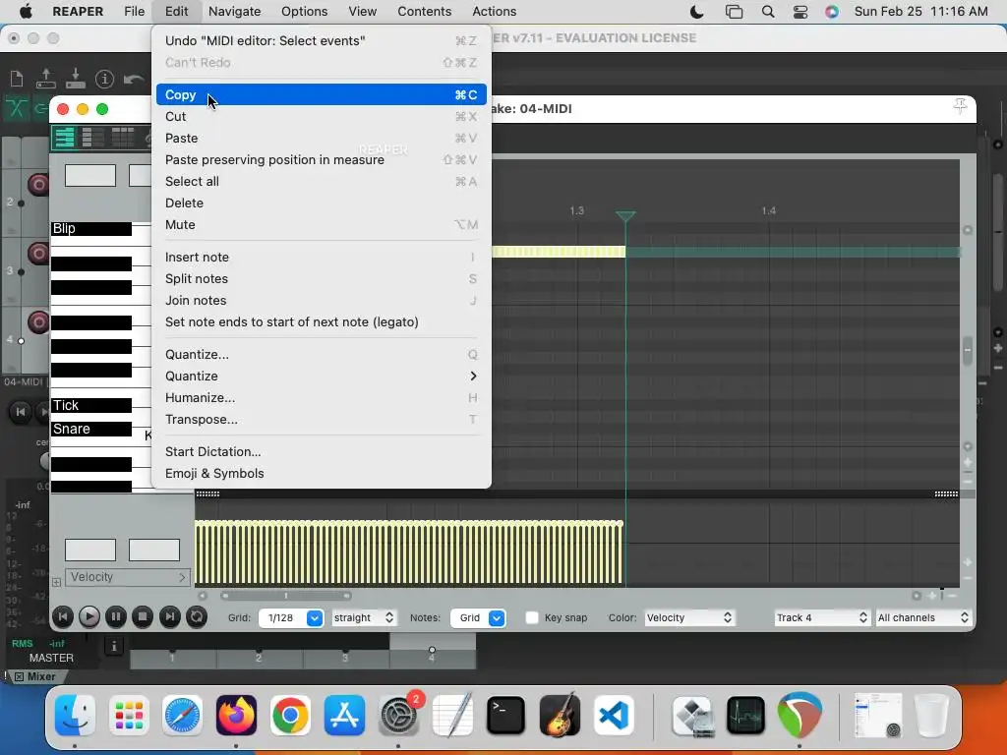Switch to named notes view mode icon
Viewport: 1007px width, 755px height.
[x=93, y=138]
